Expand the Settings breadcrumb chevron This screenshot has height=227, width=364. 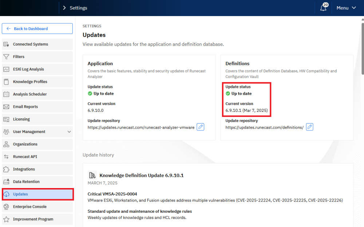point(64,7)
